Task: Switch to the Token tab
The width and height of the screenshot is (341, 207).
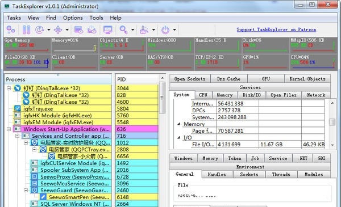Action: point(235,158)
